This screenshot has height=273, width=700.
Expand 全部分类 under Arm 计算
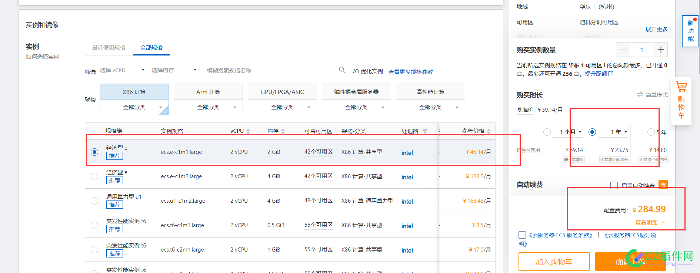208,107
